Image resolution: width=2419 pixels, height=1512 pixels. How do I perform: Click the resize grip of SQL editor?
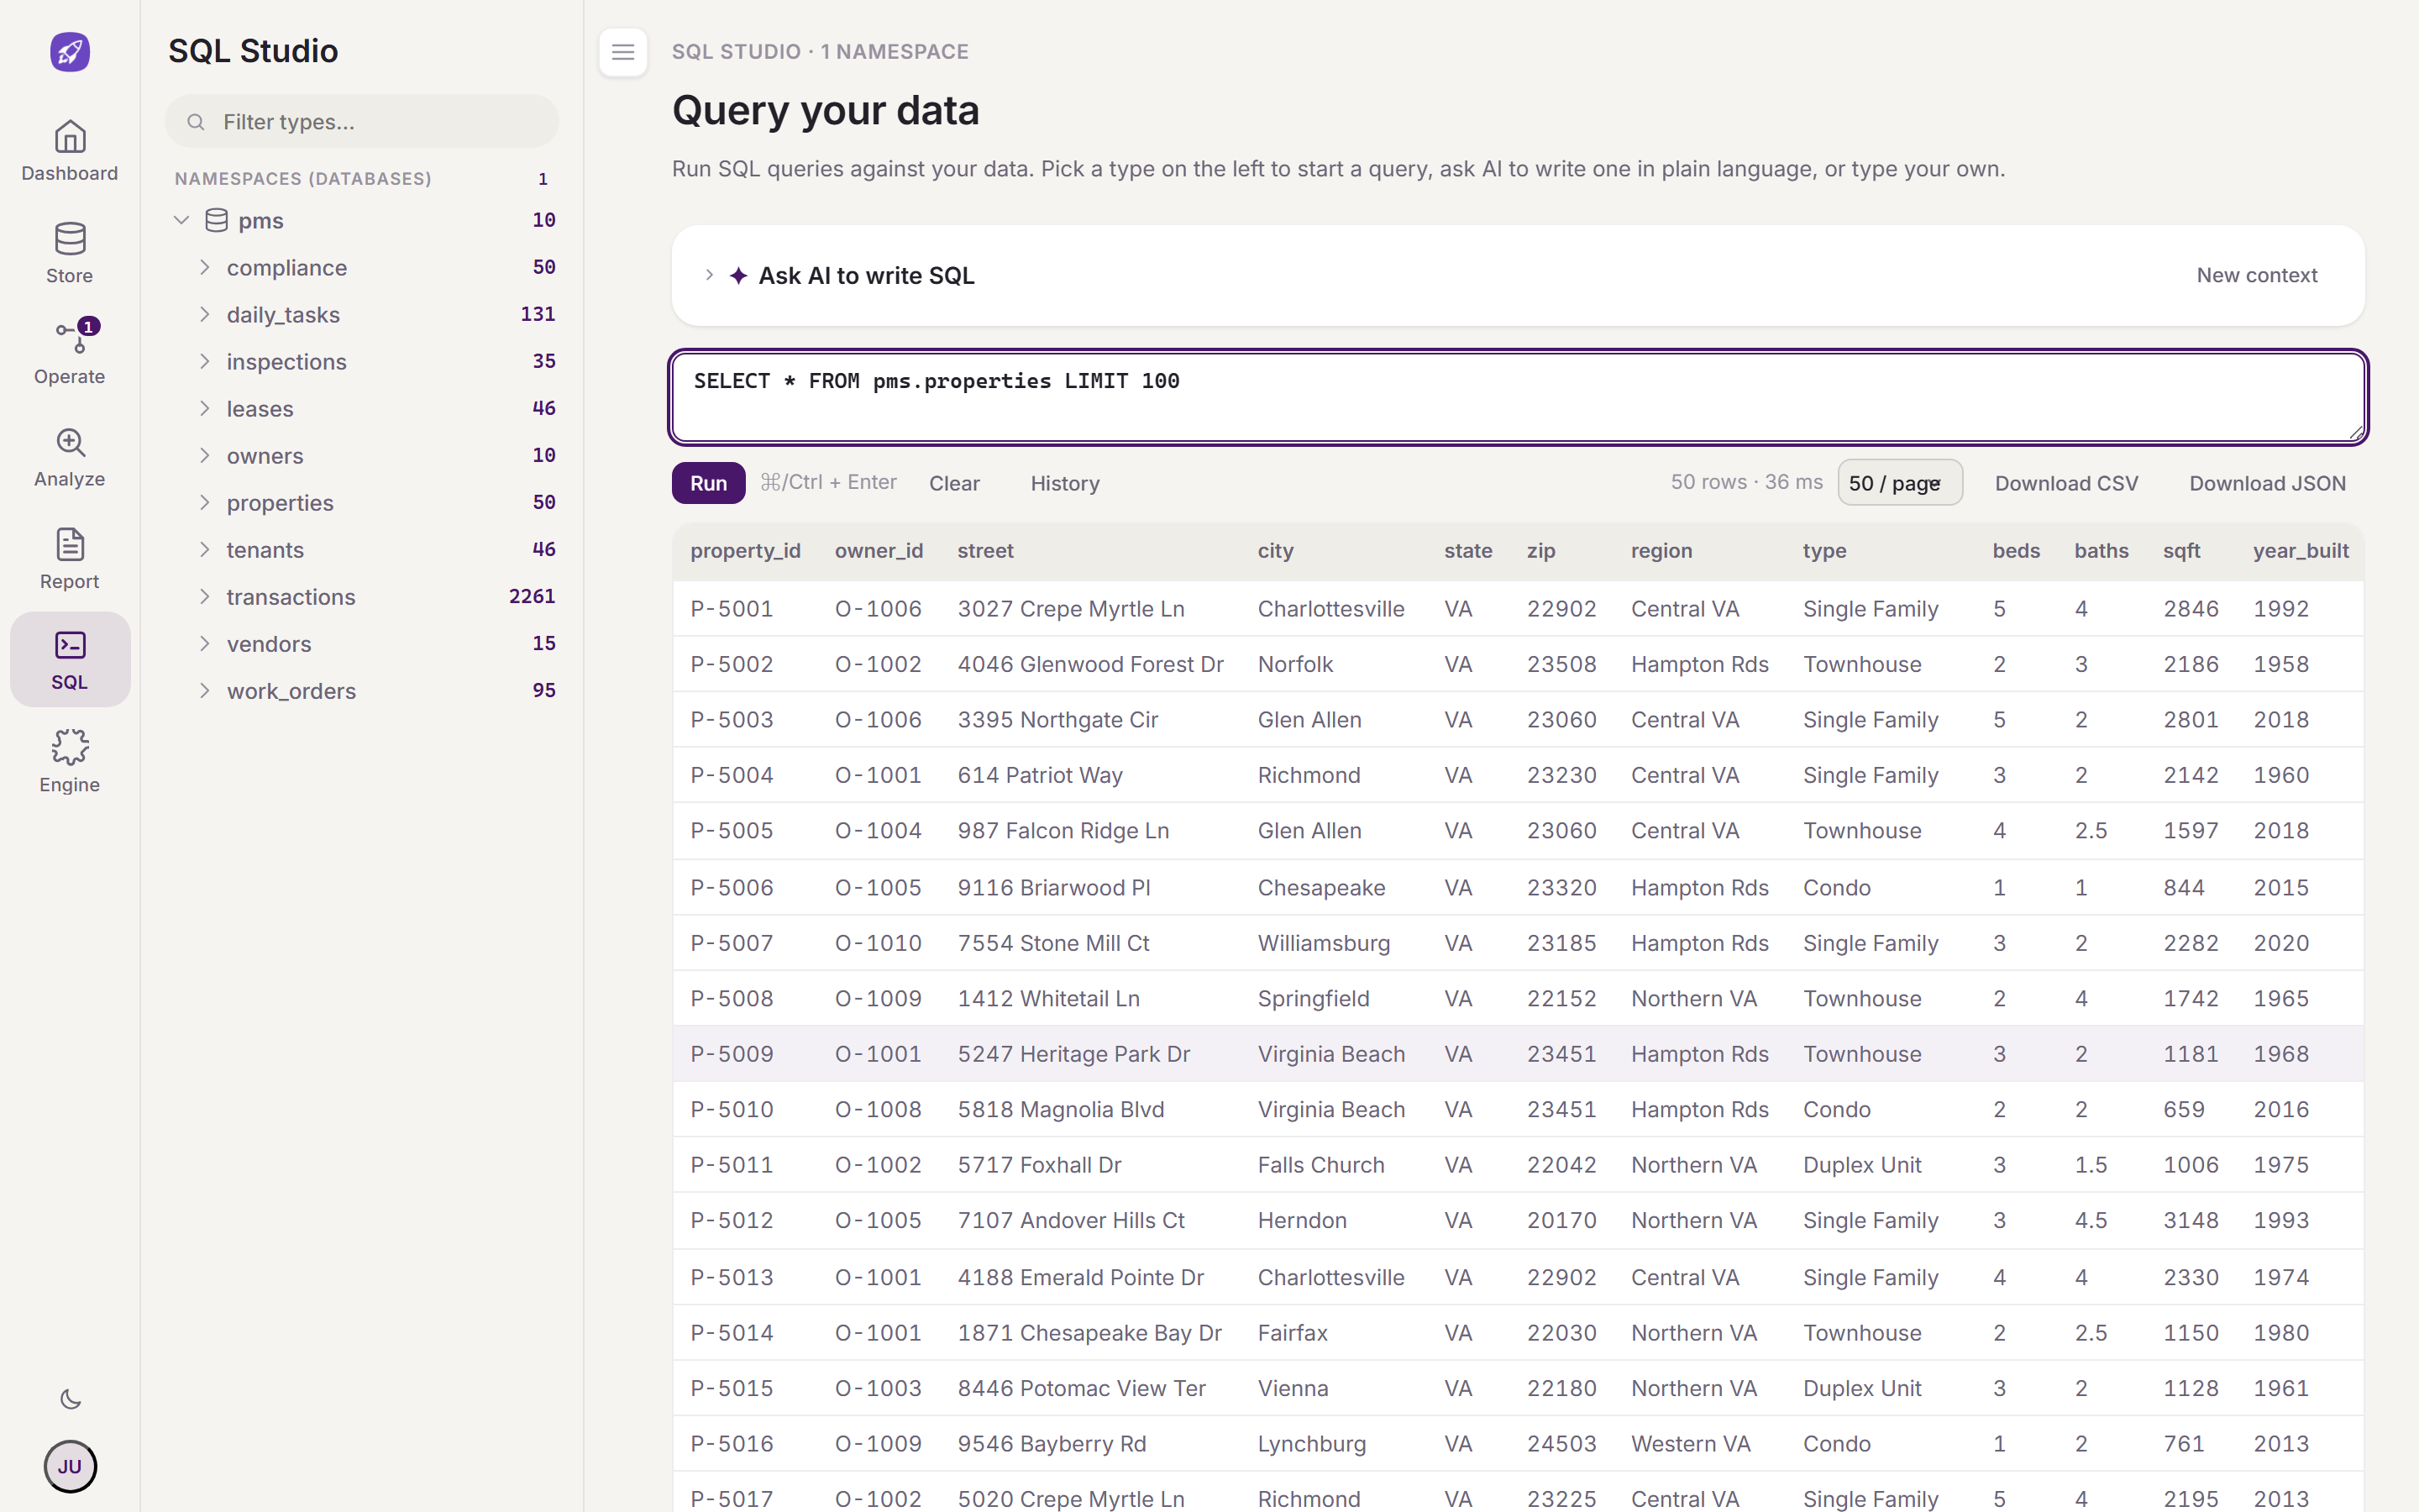pos(2356,432)
